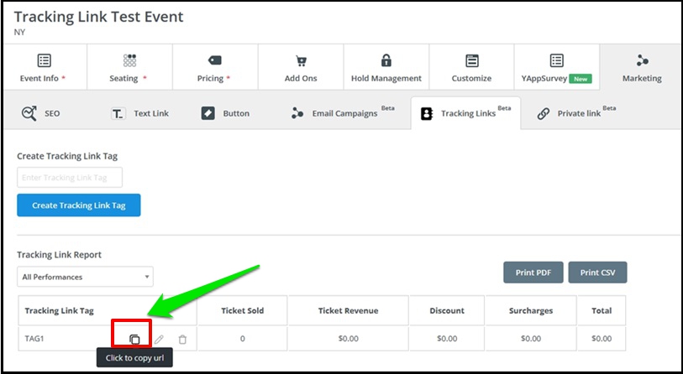683x374 pixels.
Task: Click the $0.00 value under Total
Action: 602,339
